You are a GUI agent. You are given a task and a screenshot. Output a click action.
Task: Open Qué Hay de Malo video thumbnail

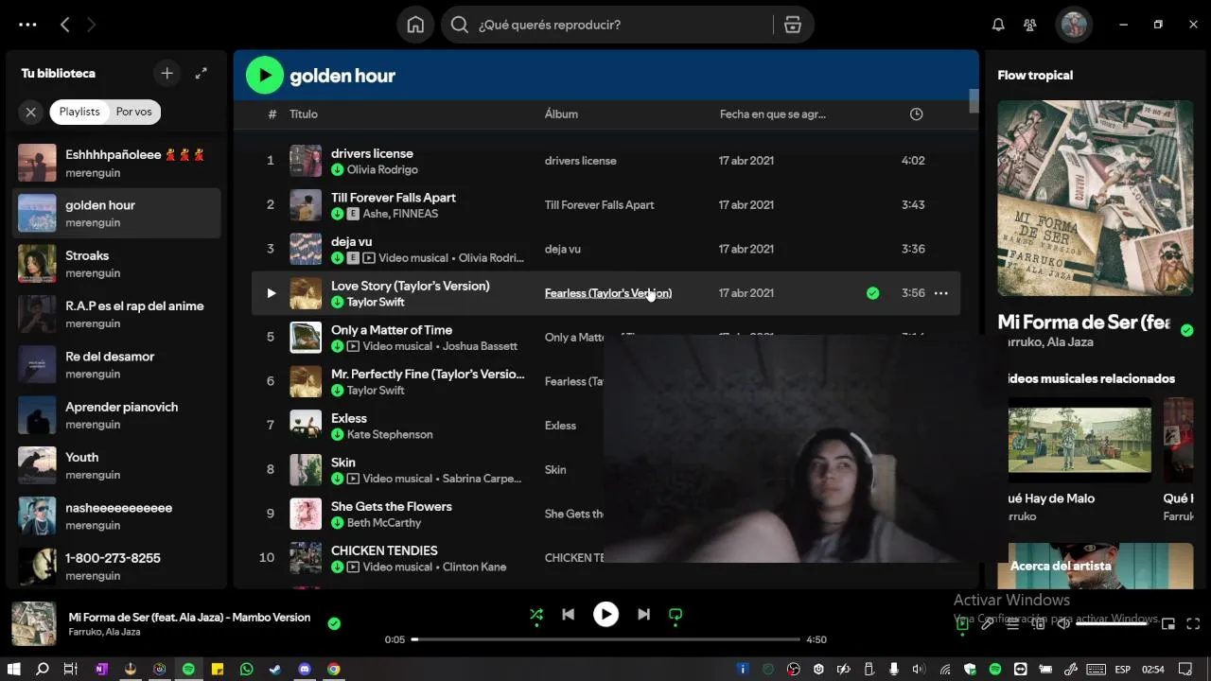point(1079,440)
